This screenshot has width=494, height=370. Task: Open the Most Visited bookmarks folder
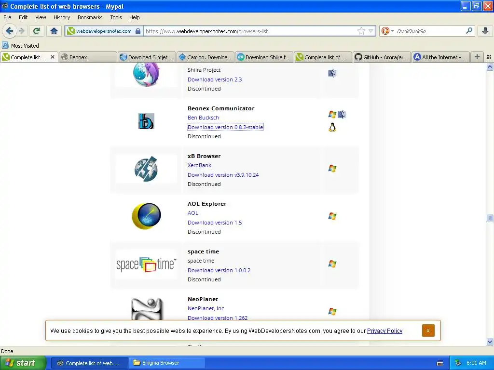(x=20, y=46)
